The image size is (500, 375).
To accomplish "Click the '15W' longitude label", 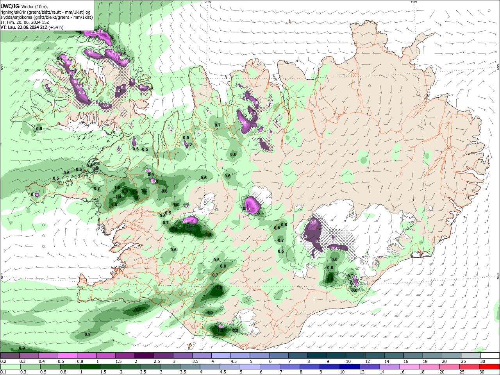I will [x=414, y=2].
